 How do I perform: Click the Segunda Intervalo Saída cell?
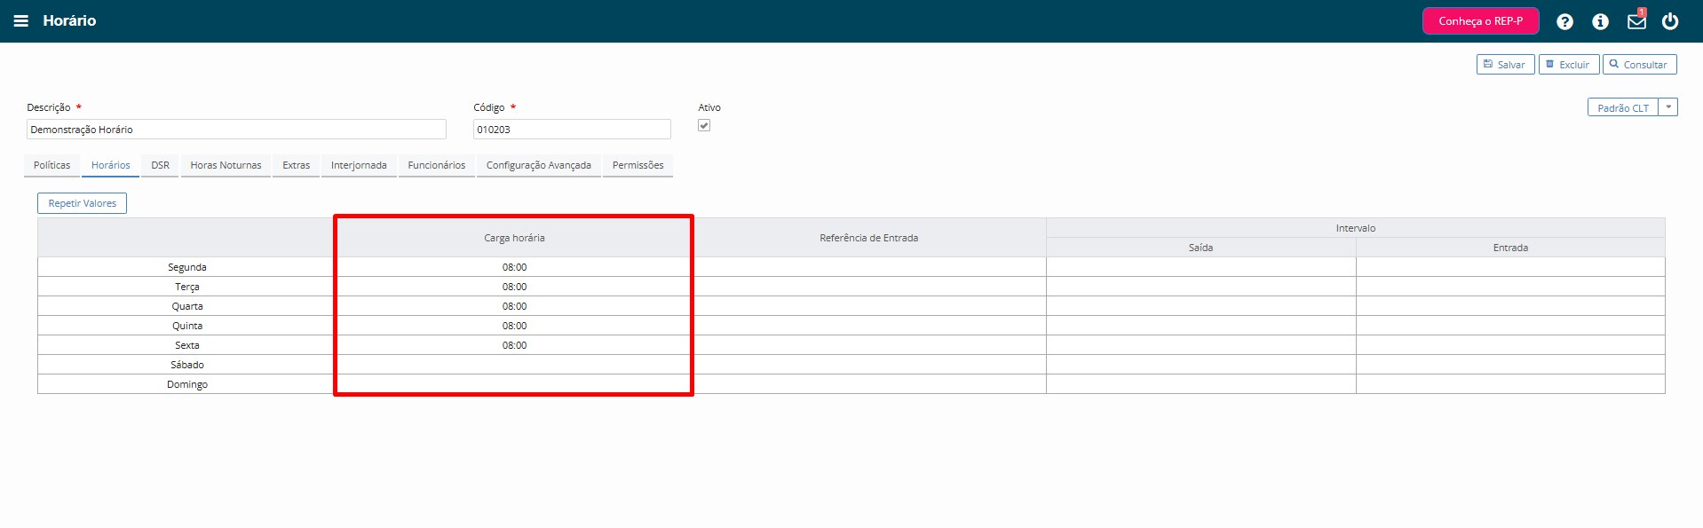[x=1201, y=267]
